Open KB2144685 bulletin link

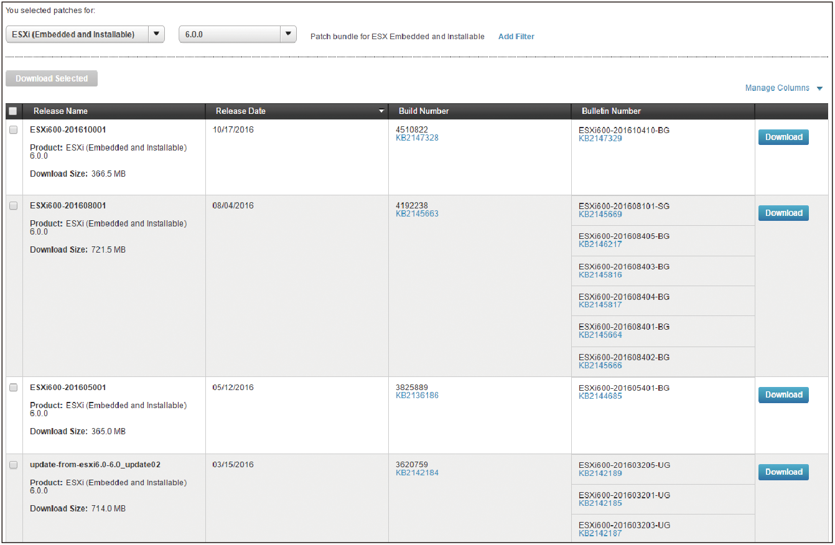pyautogui.click(x=600, y=396)
